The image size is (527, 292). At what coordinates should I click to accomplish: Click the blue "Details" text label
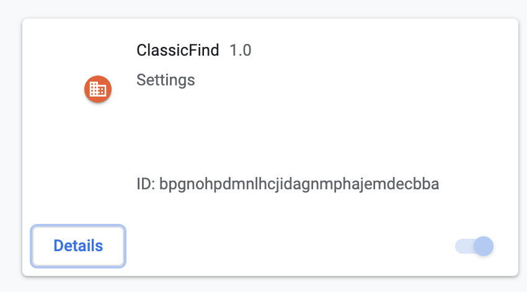click(x=78, y=246)
